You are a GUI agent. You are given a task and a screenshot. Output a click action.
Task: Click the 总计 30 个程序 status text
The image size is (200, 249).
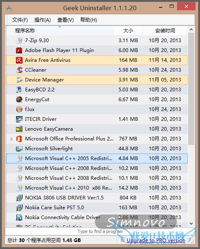[44, 240]
